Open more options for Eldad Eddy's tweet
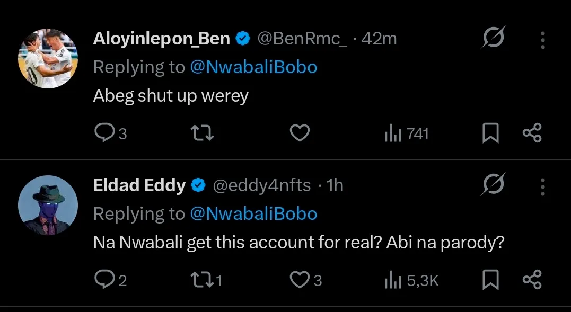Image resolution: width=571 pixels, height=312 pixels. click(x=542, y=186)
